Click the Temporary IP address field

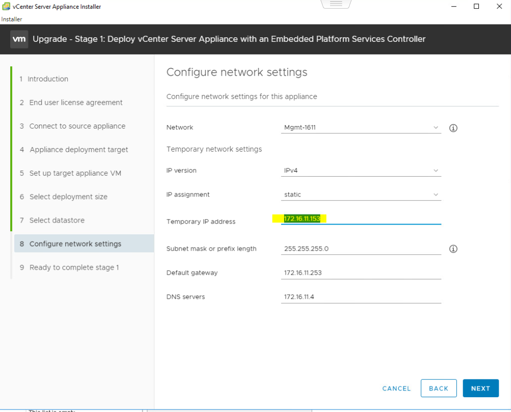click(x=361, y=219)
